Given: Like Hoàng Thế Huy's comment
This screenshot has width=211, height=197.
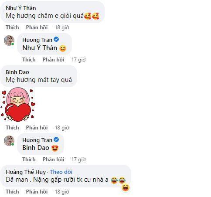Looking at the screenshot, I should pyautogui.click(x=12, y=192).
